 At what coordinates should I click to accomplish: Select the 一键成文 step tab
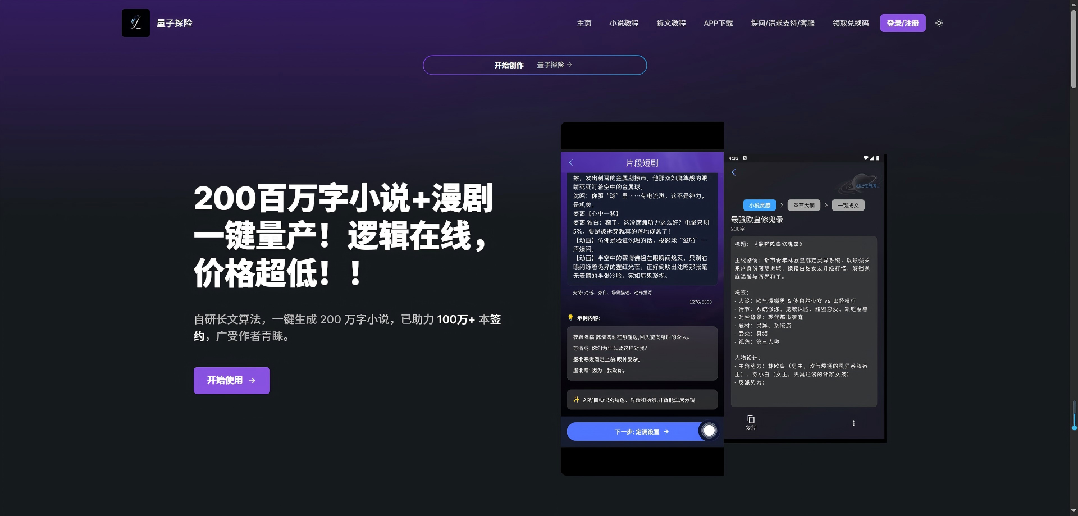pyautogui.click(x=848, y=206)
